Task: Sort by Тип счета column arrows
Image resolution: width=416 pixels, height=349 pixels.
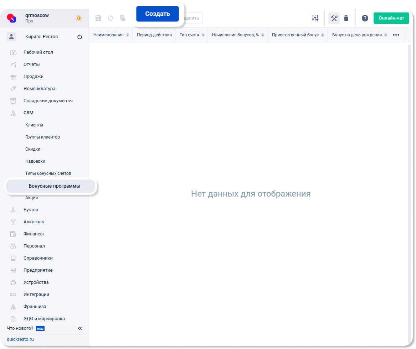Action: pos(203,35)
